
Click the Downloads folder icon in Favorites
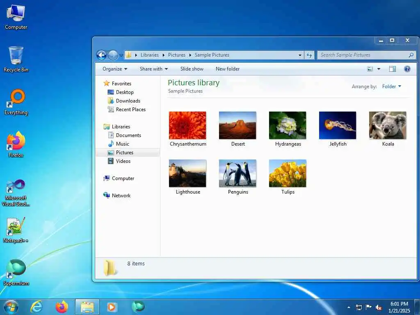pos(111,101)
